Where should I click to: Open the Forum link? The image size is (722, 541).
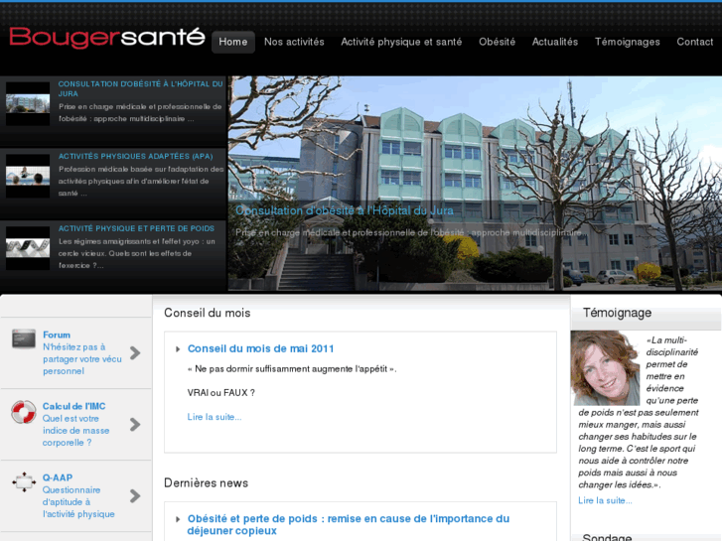tap(57, 335)
